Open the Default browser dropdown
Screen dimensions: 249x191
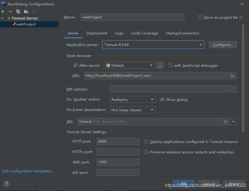(129, 65)
